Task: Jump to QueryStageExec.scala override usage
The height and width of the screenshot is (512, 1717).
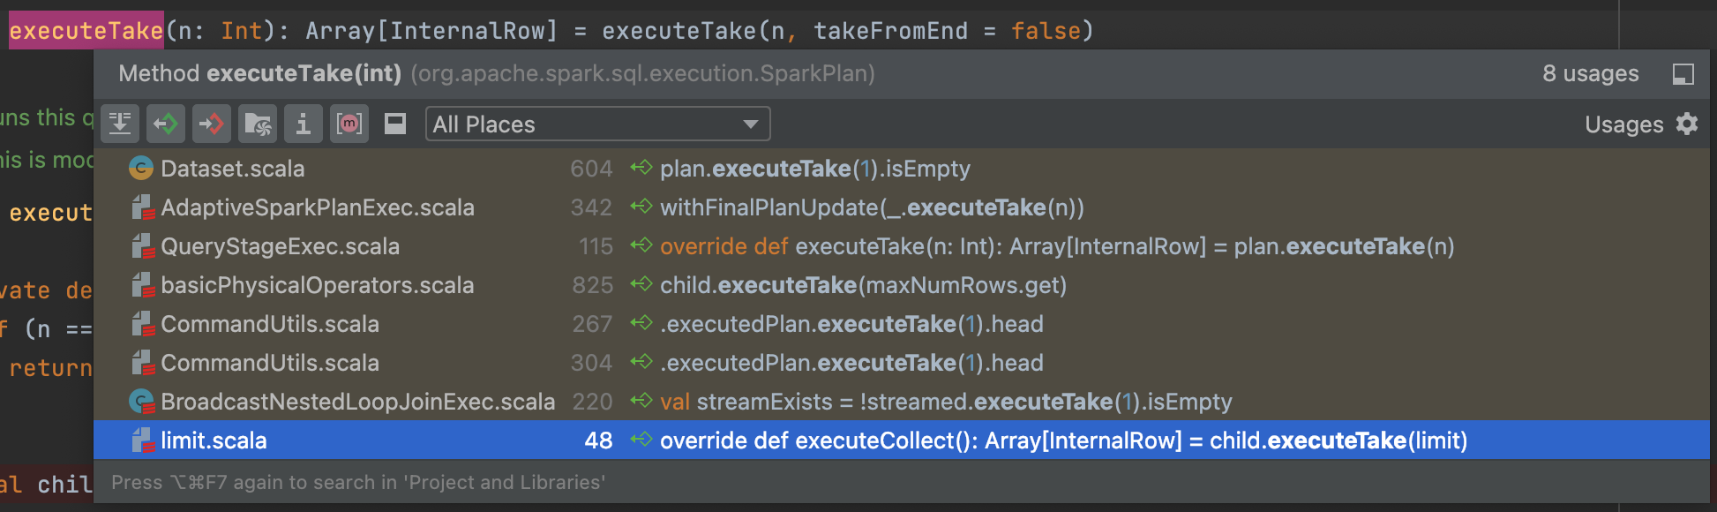Action: (x=280, y=246)
